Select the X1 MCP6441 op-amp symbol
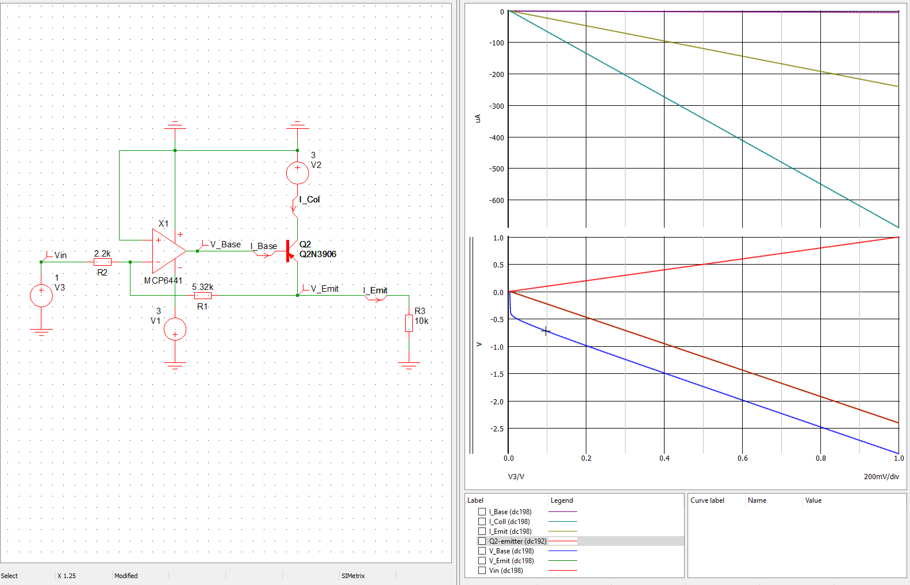 pos(168,251)
